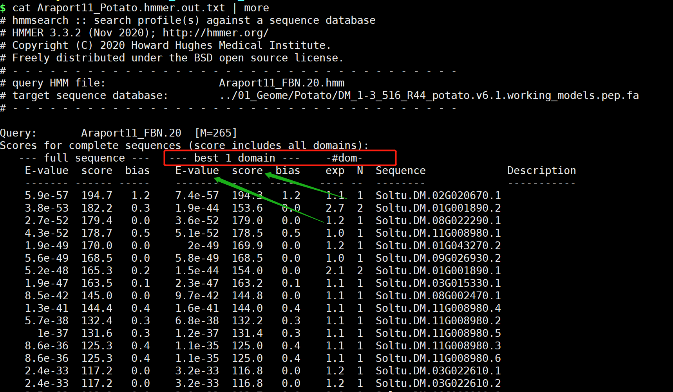Click best domain E-value 7.4e-57
Viewport: 673px width, 392px height.
tap(197, 196)
